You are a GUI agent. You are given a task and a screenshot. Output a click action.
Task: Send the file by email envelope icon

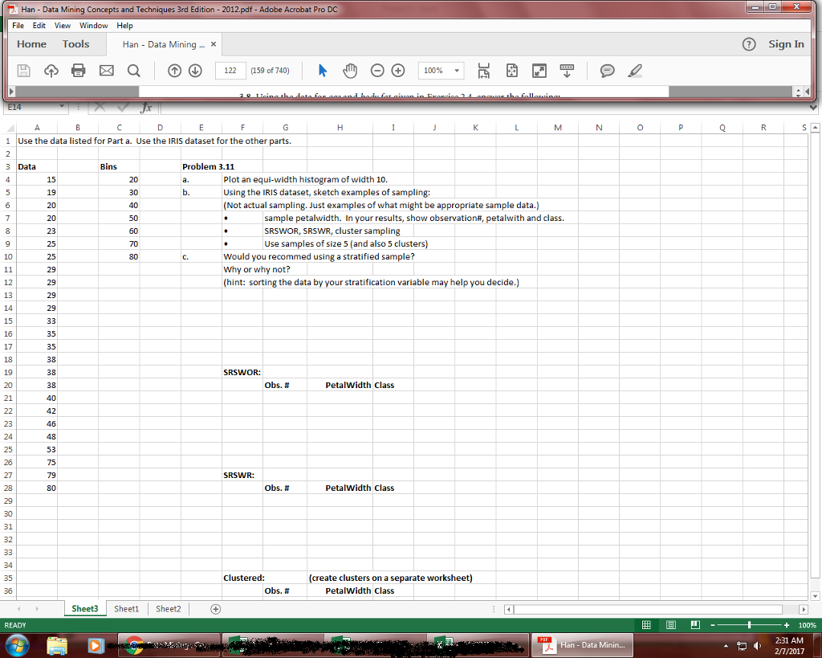point(107,71)
